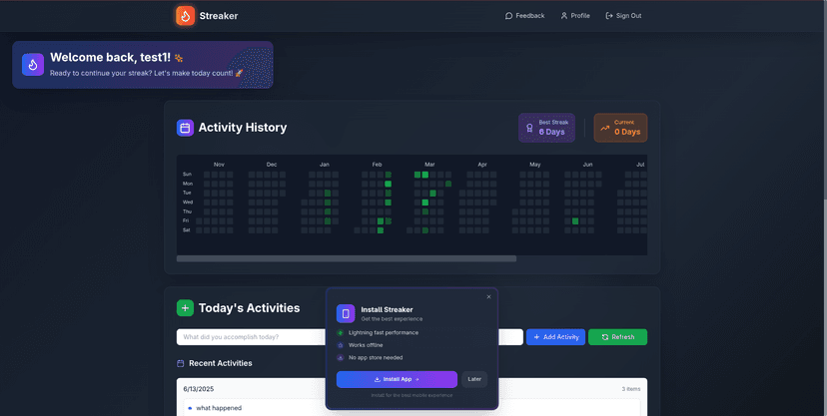Screen dimensions: 827x416
Task: Click the Streaker flame logo icon
Action: 185,16
